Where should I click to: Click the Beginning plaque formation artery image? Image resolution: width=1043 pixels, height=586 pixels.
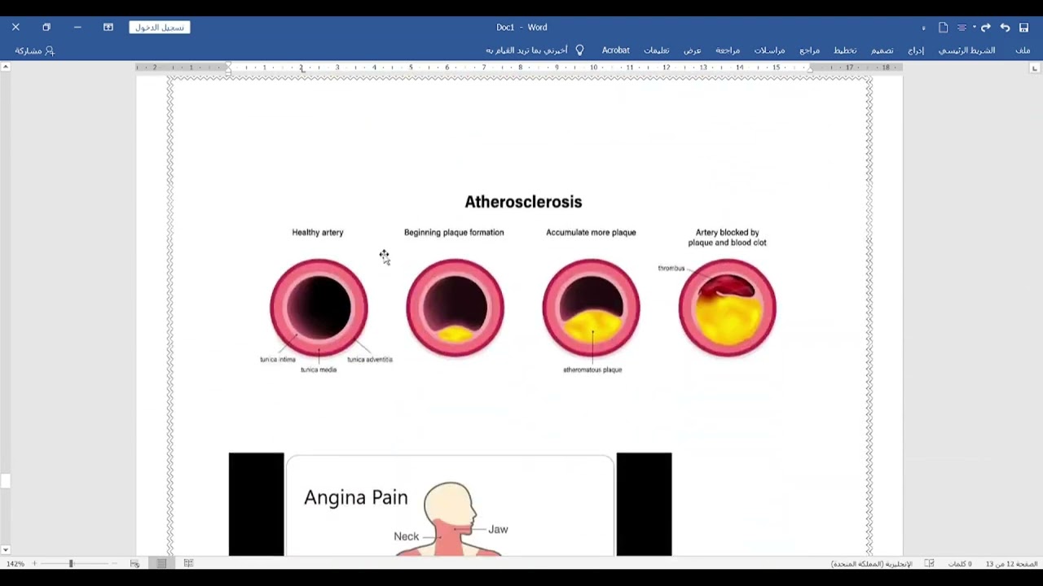click(455, 308)
